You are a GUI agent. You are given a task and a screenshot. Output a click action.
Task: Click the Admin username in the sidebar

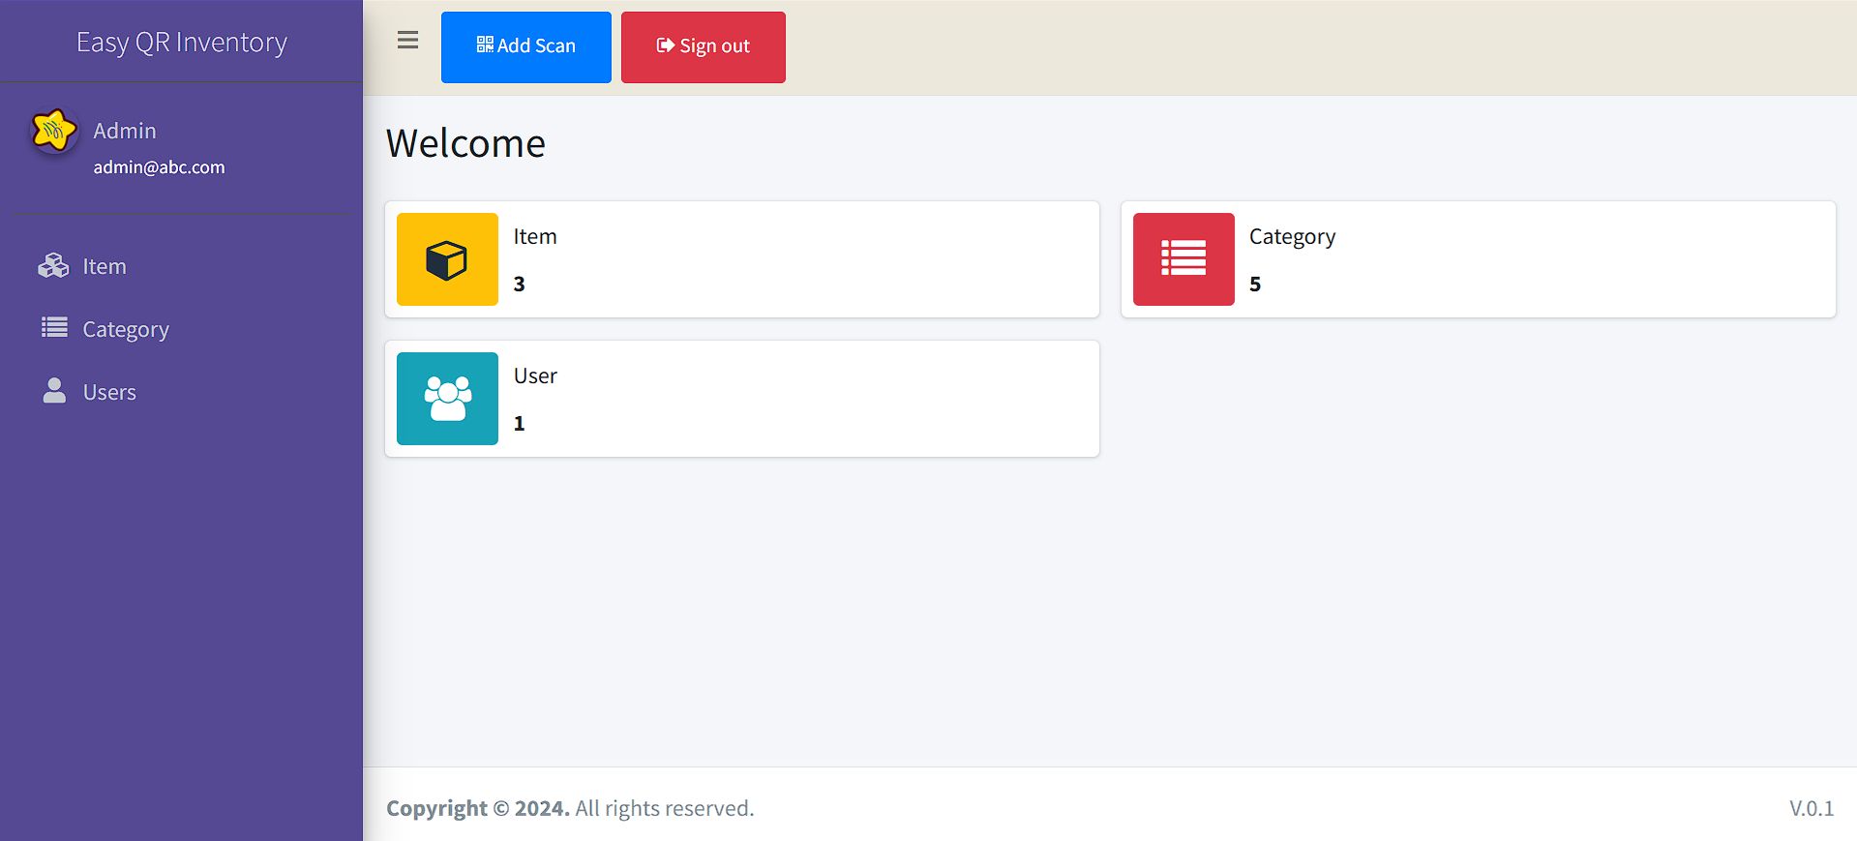(125, 131)
